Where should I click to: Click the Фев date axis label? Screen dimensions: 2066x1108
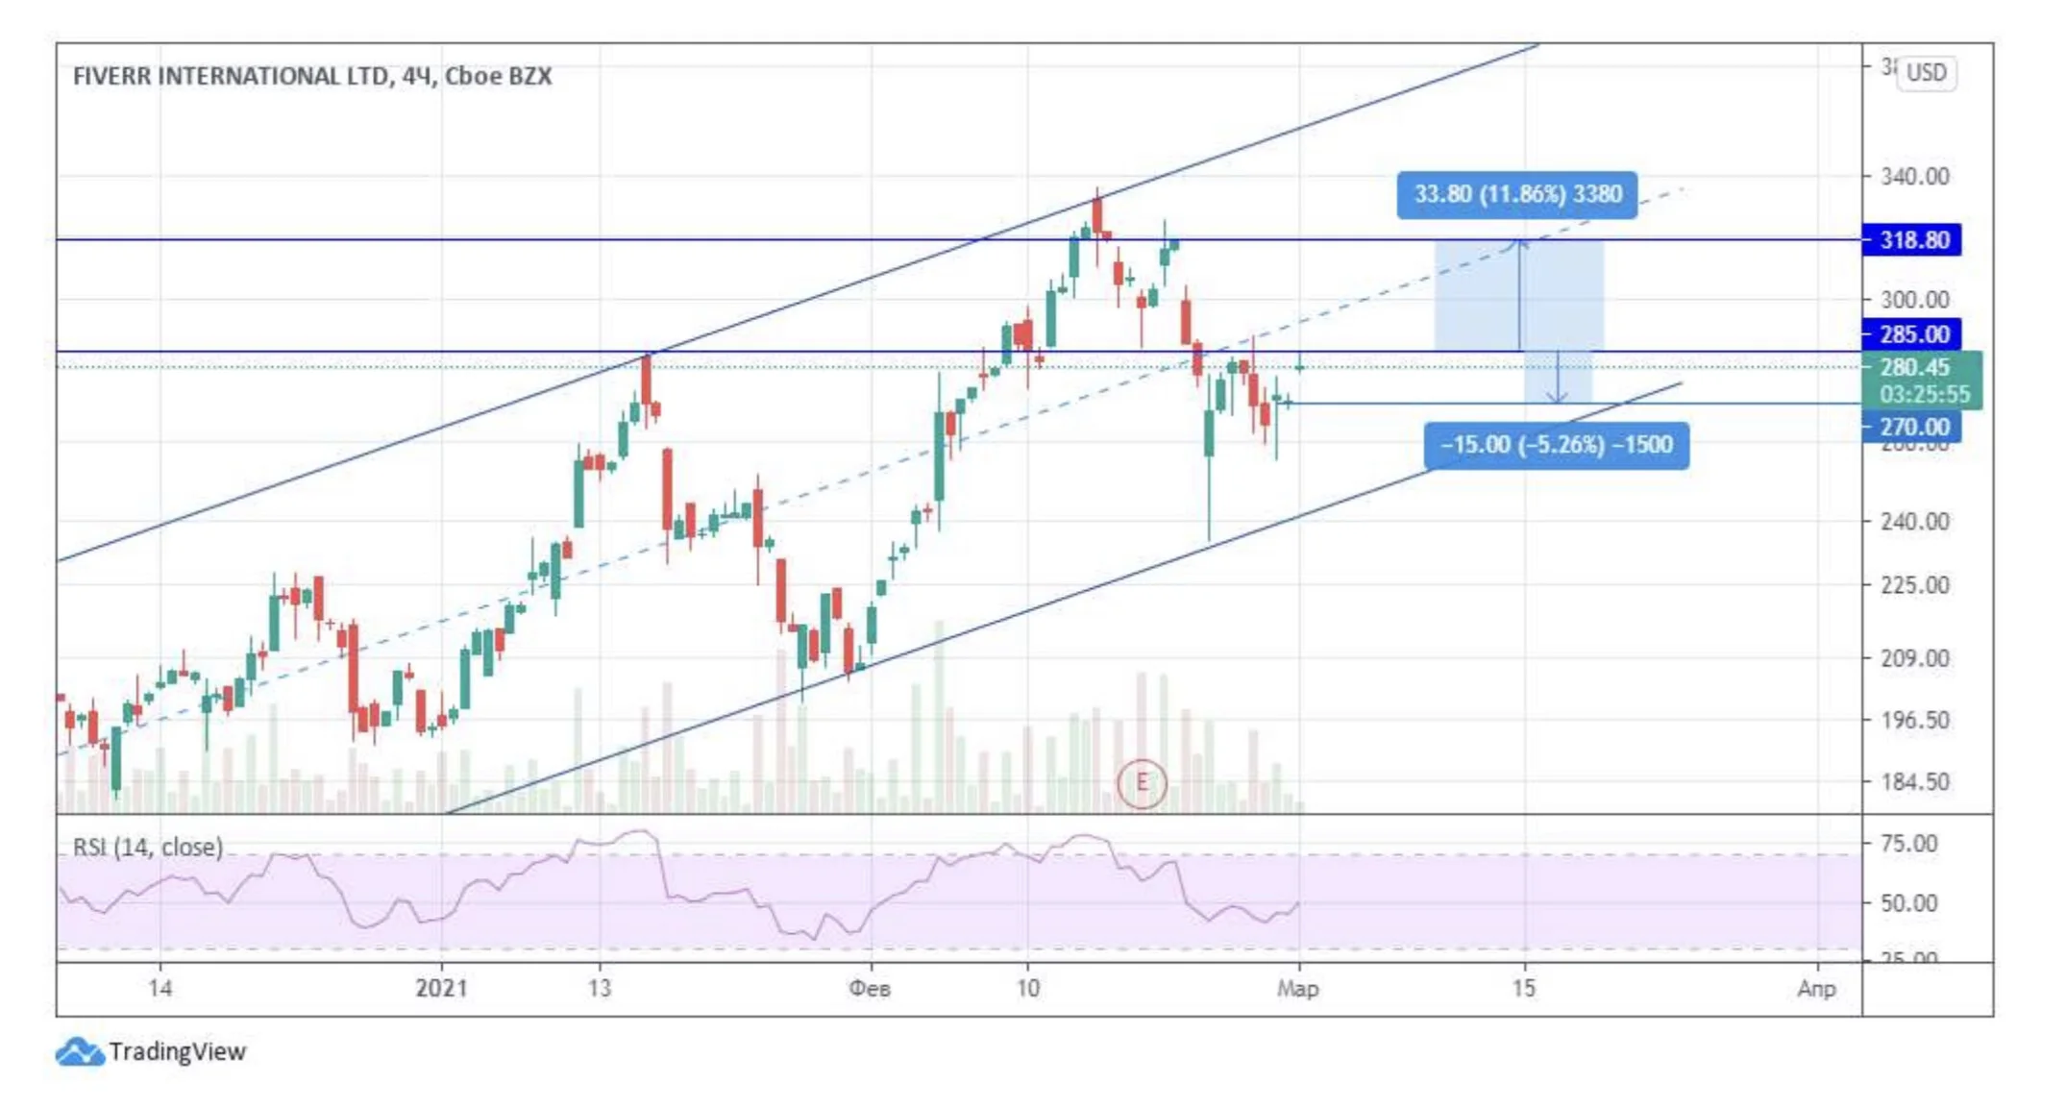tap(870, 988)
